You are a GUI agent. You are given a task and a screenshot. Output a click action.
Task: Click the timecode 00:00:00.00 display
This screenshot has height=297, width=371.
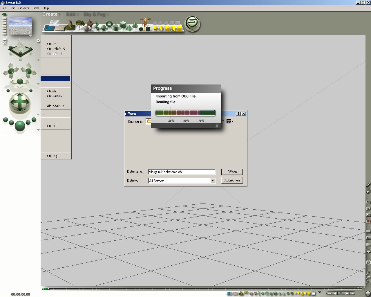click(x=21, y=294)
